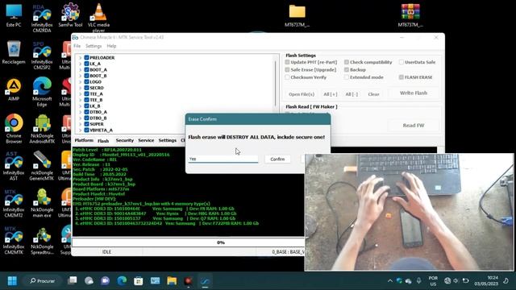Launch nckDongle GenericMTK shortcut
The height and width of the screenshot is (290, 516).
pyautogui.click(x=42, y=166)
